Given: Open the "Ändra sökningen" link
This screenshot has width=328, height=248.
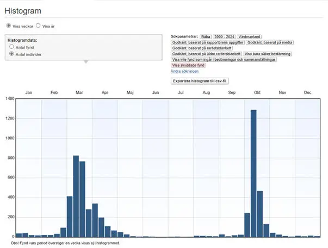Looking at the screenshot, I should [x=184, y=71].
